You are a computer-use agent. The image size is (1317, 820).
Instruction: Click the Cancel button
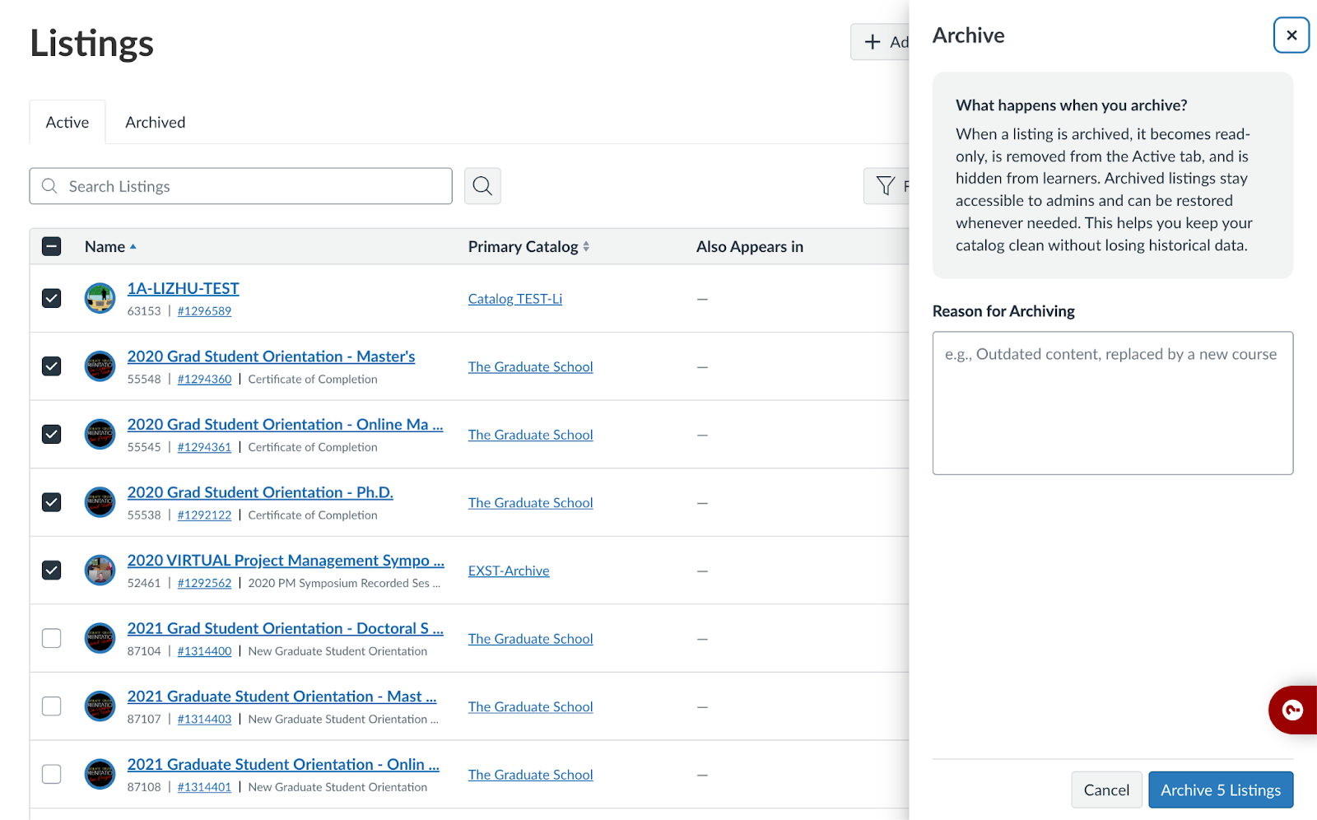point(1105,790)
